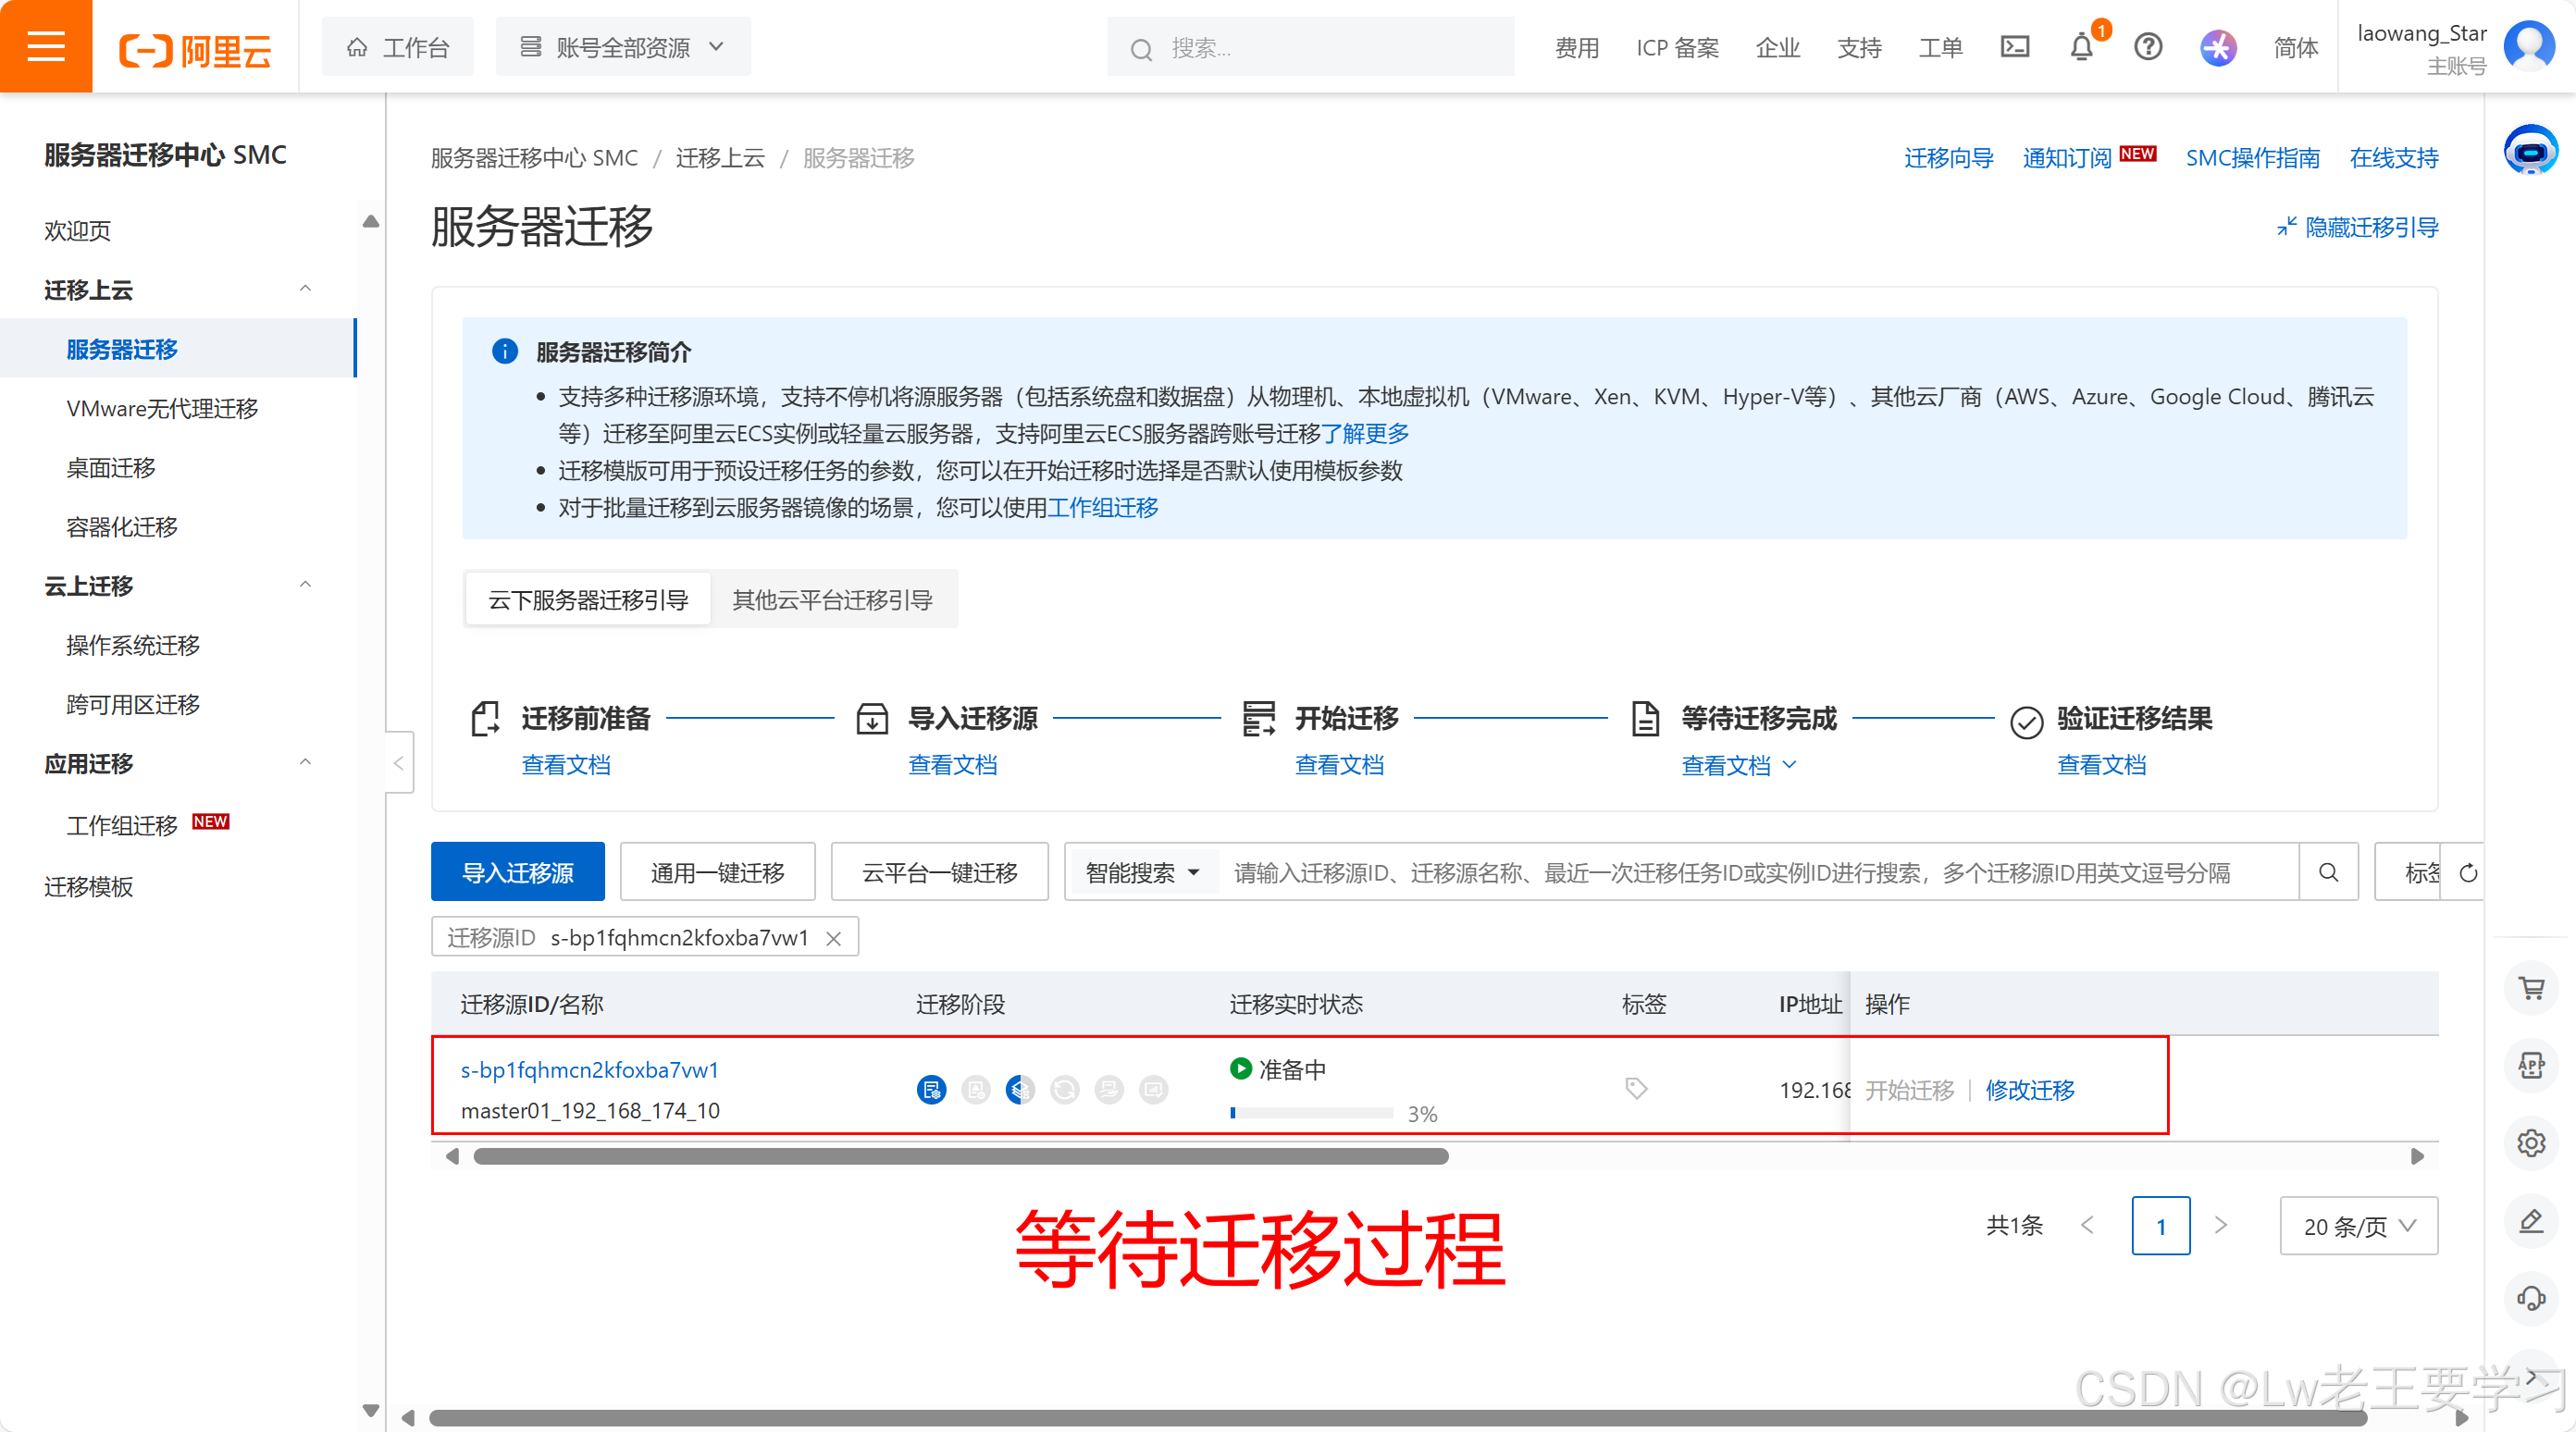Collapse the 云上迁移 sidebar section

click(306, 585)
